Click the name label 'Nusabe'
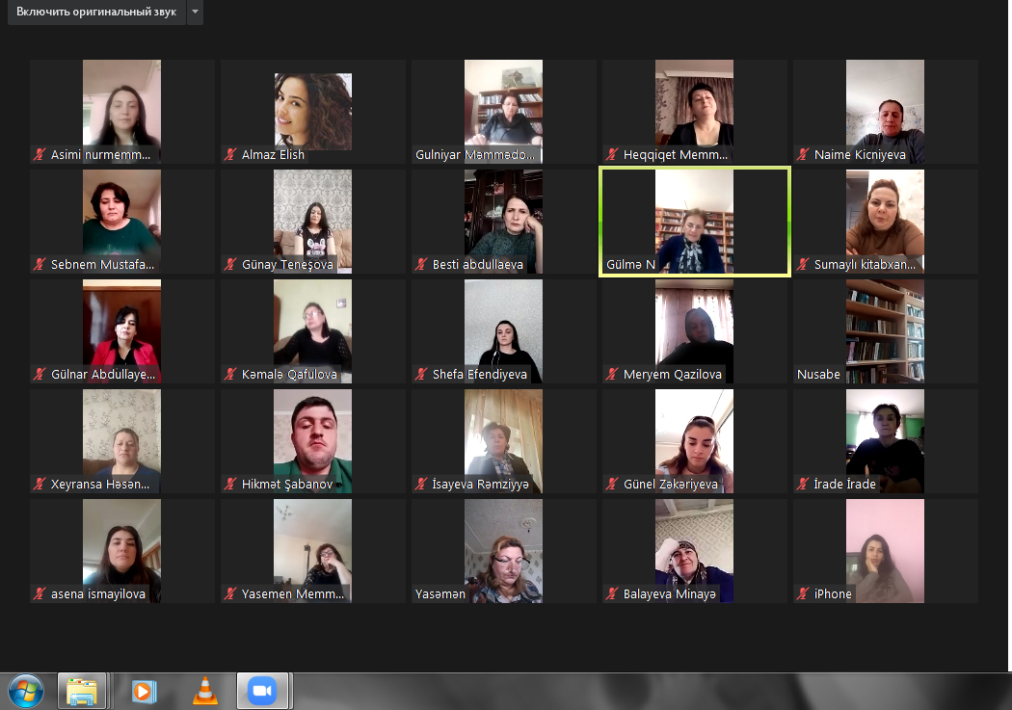 (x=818, y=374)
